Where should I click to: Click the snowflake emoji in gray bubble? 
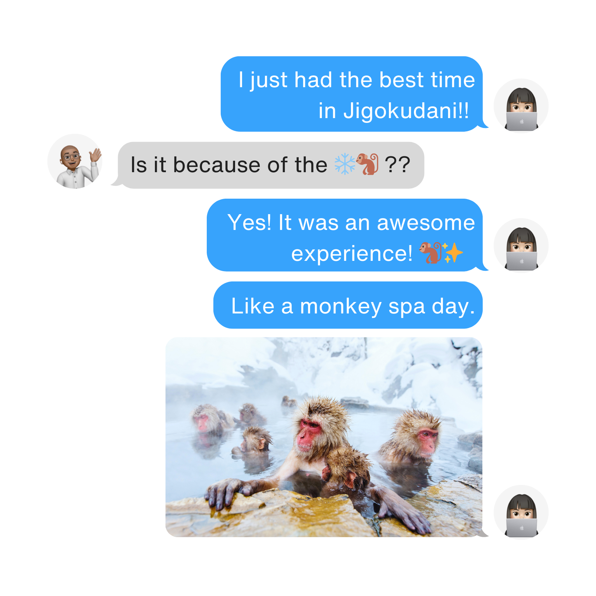(x=345, y=164)
